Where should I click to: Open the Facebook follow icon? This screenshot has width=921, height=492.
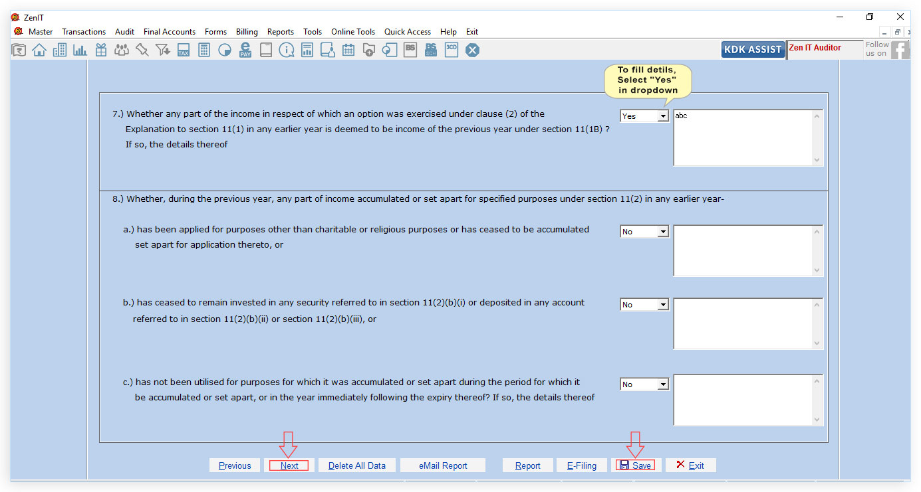900,50
